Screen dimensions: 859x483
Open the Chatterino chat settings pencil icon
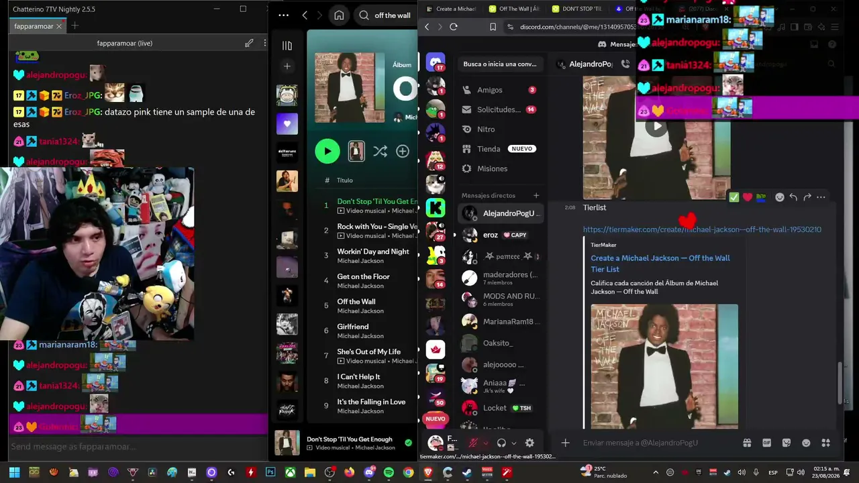pyautogui.click(x=249, y=43)
